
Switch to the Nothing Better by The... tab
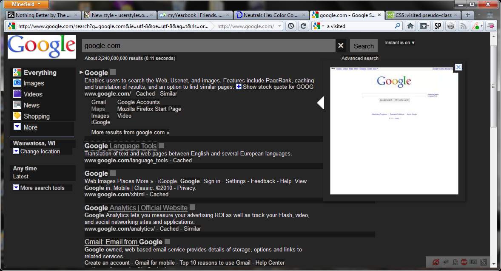(43, 15)
